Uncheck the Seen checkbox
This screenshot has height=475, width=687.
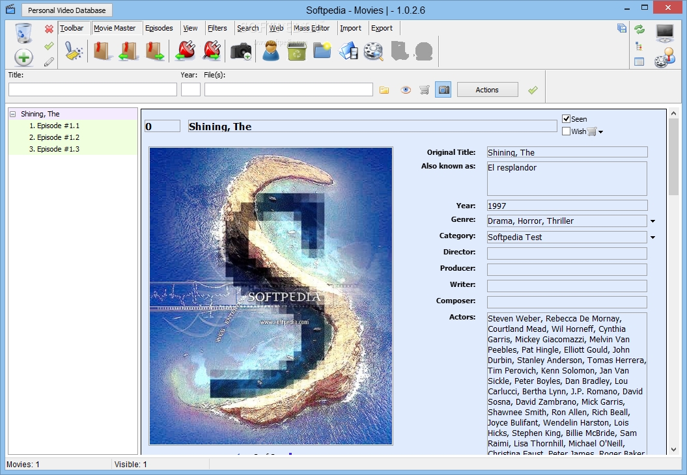tap(566, 118)
